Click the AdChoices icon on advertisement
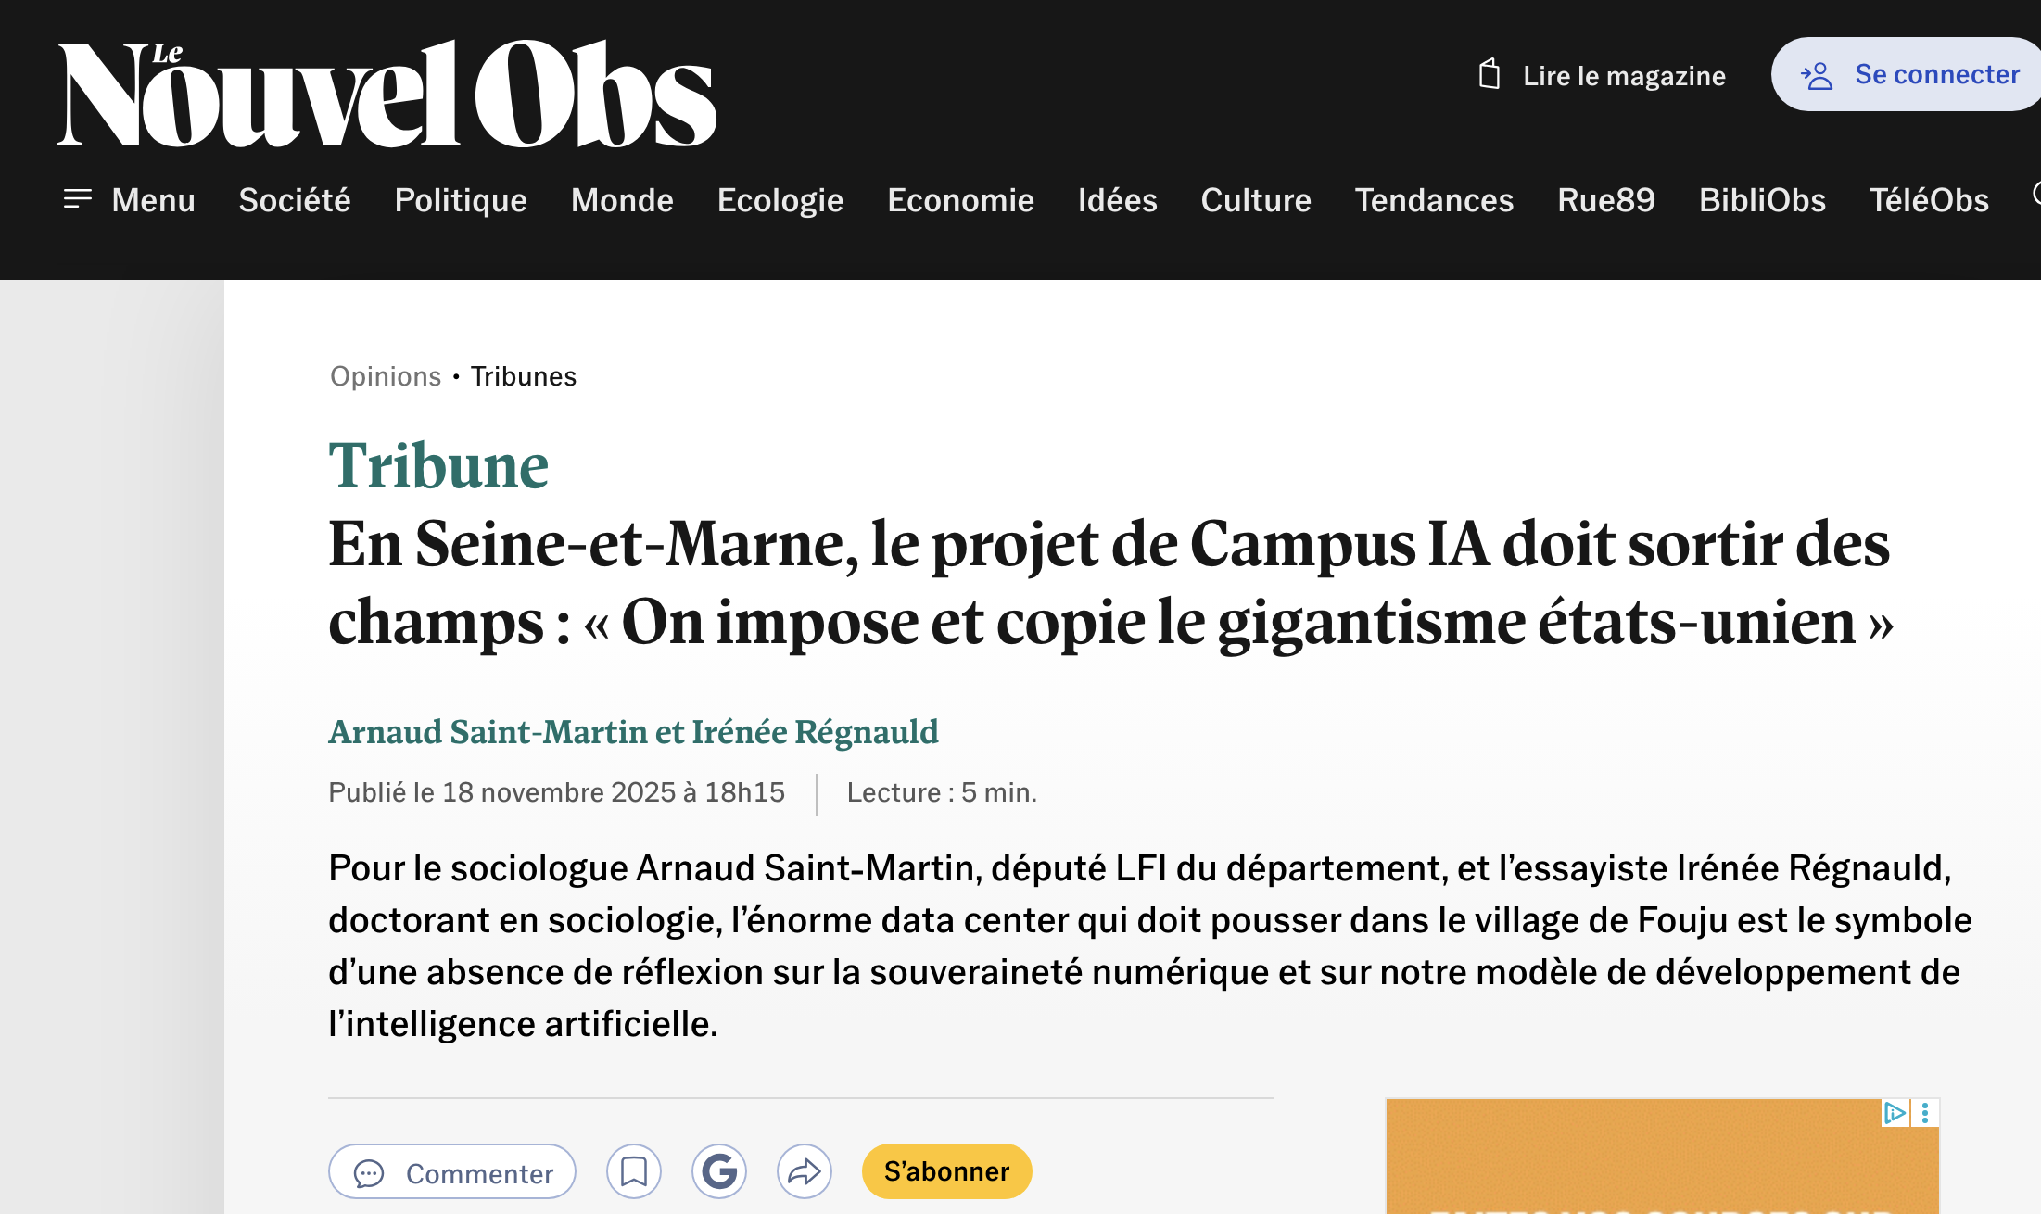Screen dimensions: 2041x1214 coord(1895,1113)
